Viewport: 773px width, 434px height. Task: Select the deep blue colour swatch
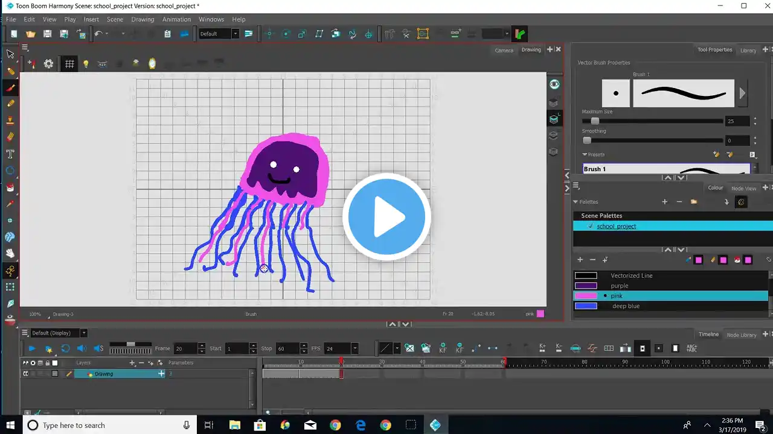click(x=586, y=306)
